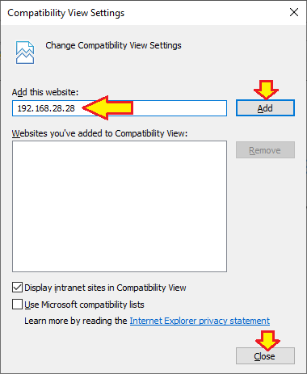Screen dimensions: 307x374
Task: Click the yellow arrow above the Add button
Action: [x=266, y=90]
